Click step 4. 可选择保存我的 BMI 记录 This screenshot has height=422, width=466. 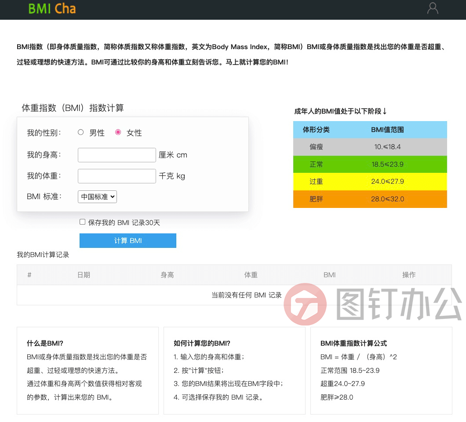(x=218, y=397)
